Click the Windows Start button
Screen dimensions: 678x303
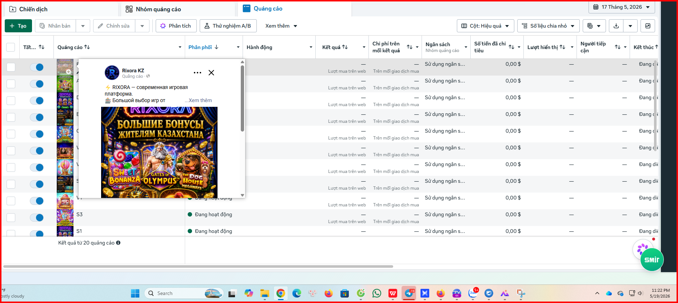[135, 293]
